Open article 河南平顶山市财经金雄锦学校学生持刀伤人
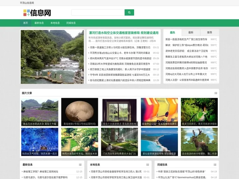Screen dimensions: 239x179 (x=116, y=172)
